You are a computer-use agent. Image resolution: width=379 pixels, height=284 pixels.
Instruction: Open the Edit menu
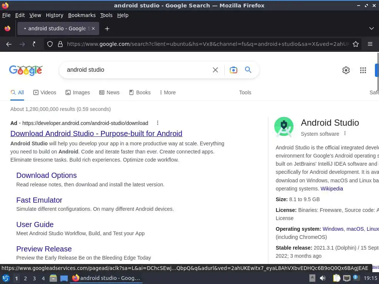click(x=20, y=15)
